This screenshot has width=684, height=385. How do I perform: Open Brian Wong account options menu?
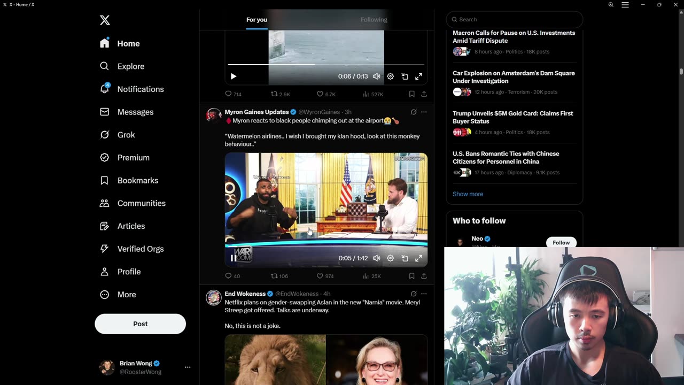click(x=188, y=367)
